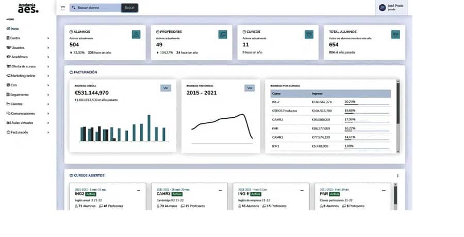Screen dimensions: 464x237
Task: Open the JP user avatar
Action: (x=383, y=8)
